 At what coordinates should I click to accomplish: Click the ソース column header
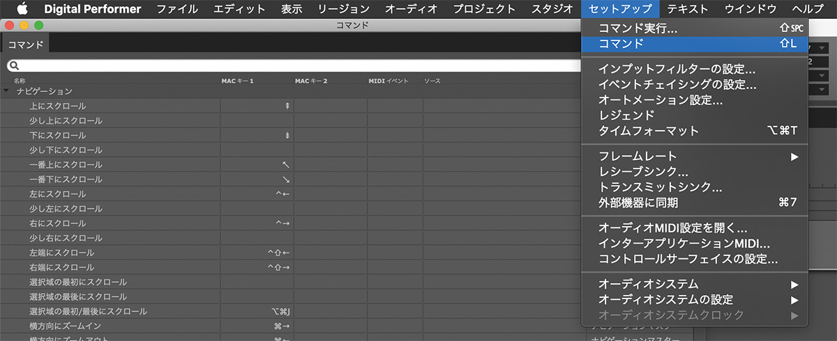[432, 81]
